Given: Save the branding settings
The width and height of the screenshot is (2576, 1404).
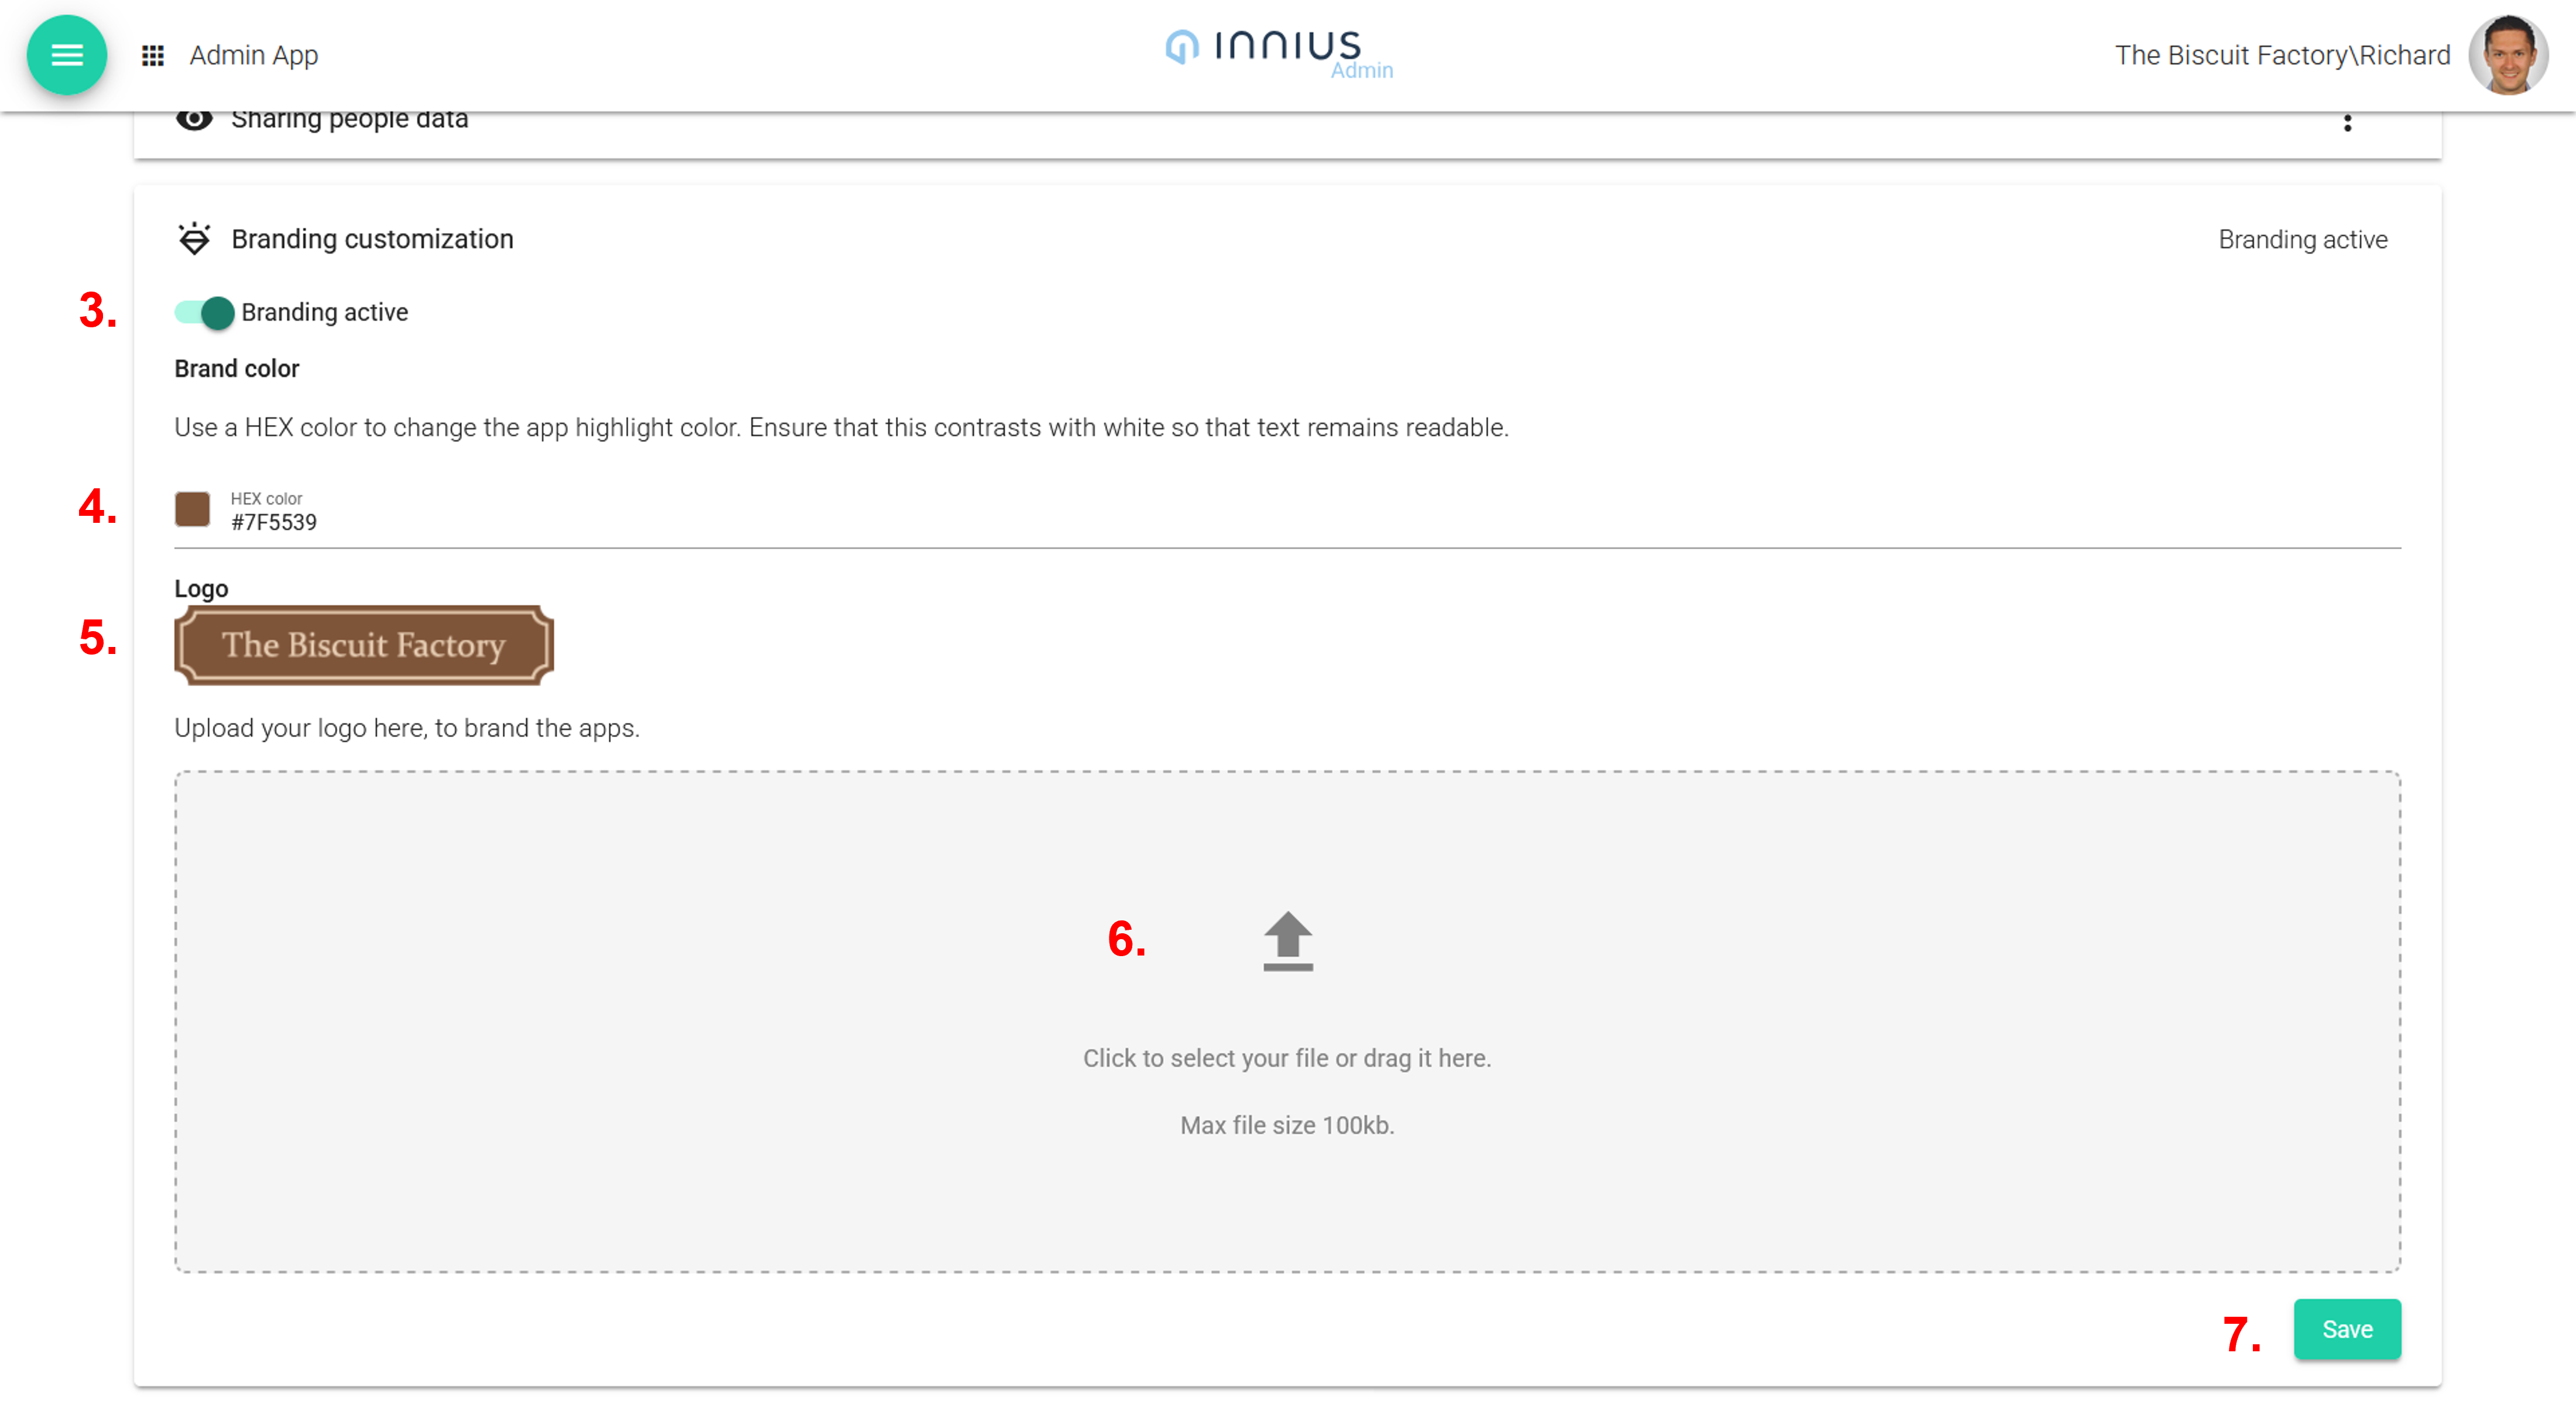Looking at the screenshot, I should point(2346,1329).
